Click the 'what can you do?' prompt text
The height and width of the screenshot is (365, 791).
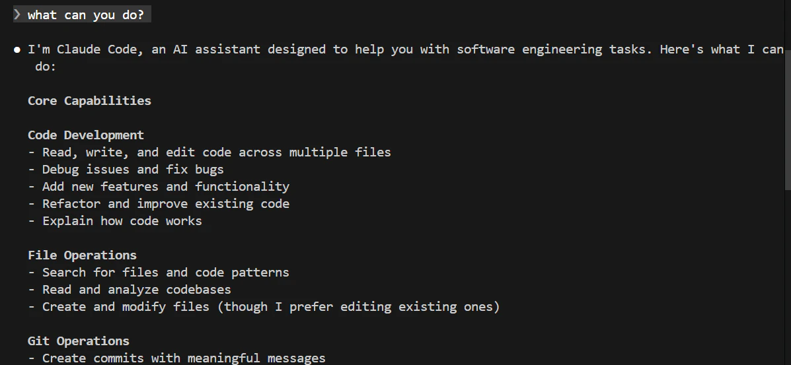[x=86, y=15]
